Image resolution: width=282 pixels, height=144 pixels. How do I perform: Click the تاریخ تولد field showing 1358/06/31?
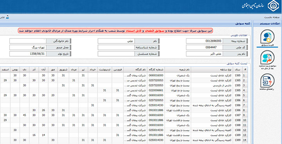[x=28, y=54]
